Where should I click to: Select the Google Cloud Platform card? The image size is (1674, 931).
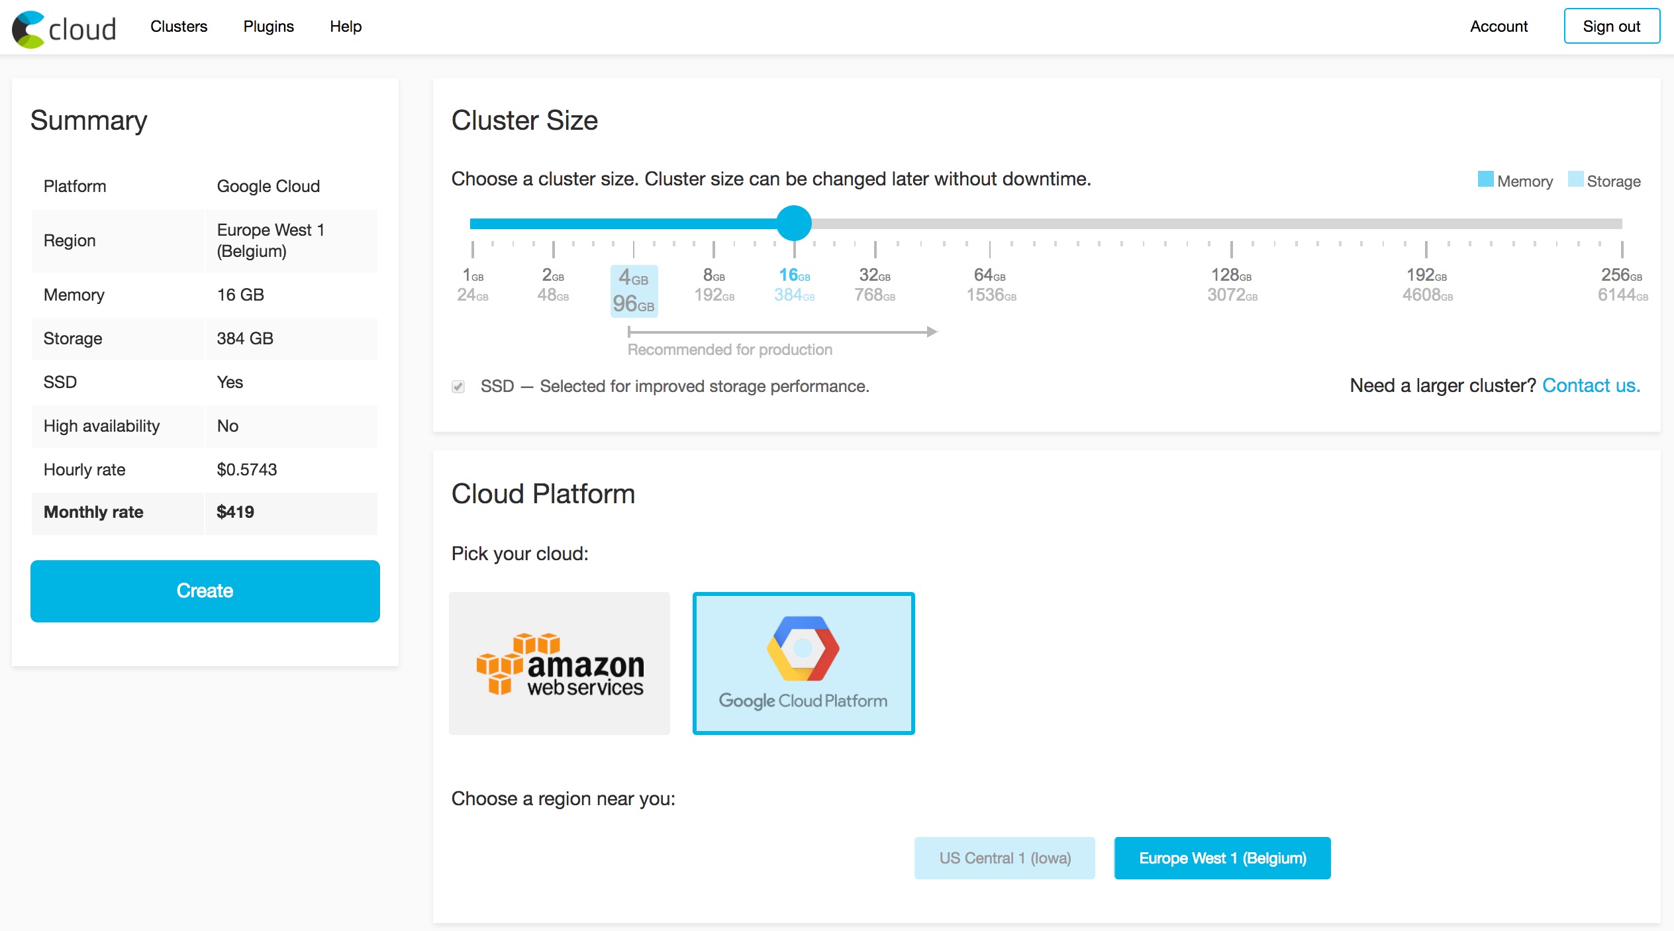803,662
